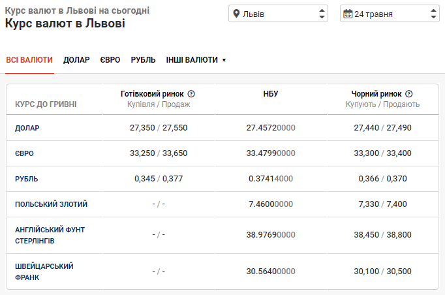Select the black market ruble rate 0,366 / 0,370

(382, 179)
